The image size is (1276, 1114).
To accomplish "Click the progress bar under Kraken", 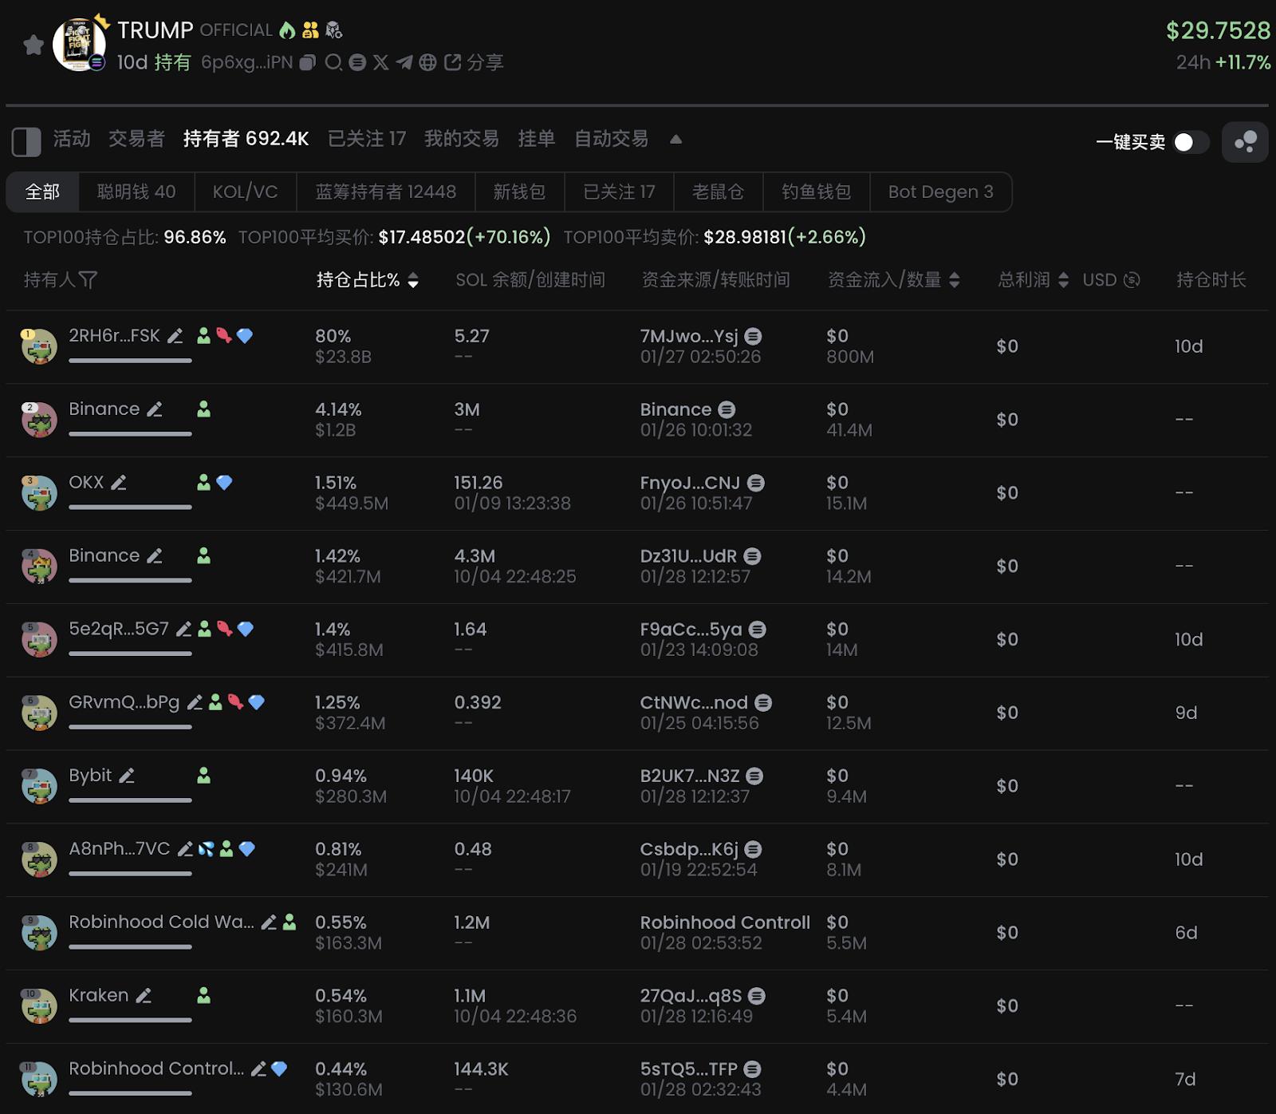I will (130, 1020).
